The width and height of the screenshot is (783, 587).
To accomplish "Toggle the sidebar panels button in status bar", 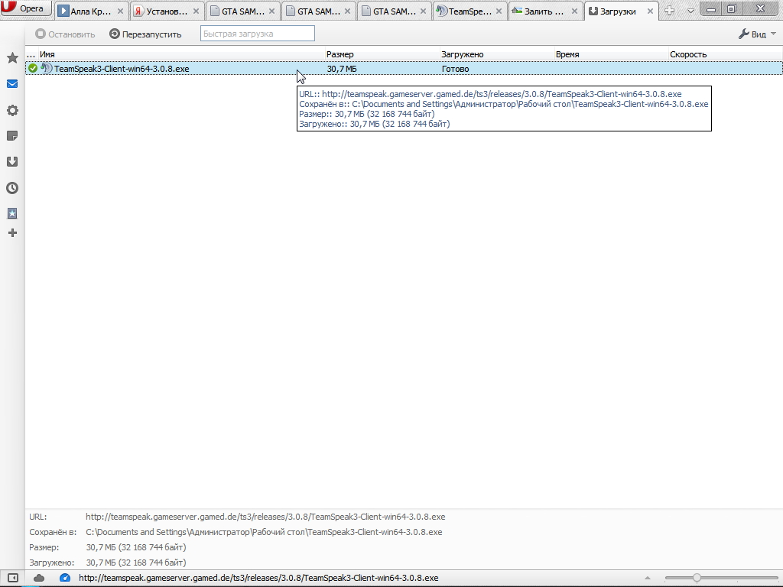I will [13, 578].
